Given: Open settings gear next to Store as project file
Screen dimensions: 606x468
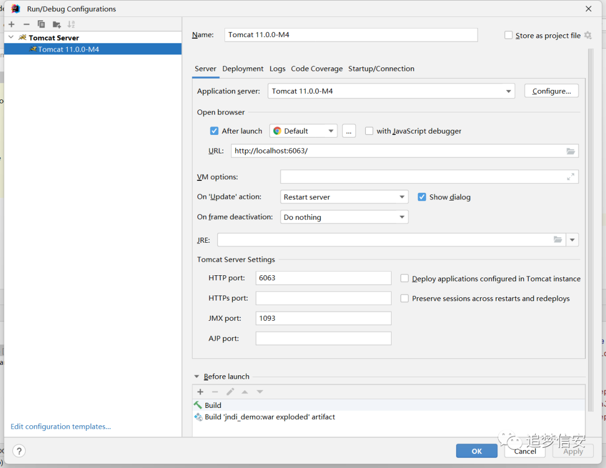Looking at the screenshot, I should point(588,35).
